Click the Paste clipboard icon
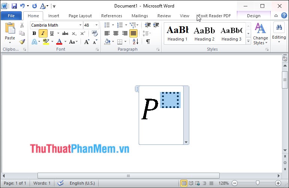This screenshot has height=188, width=289. [x=10, y=29]
